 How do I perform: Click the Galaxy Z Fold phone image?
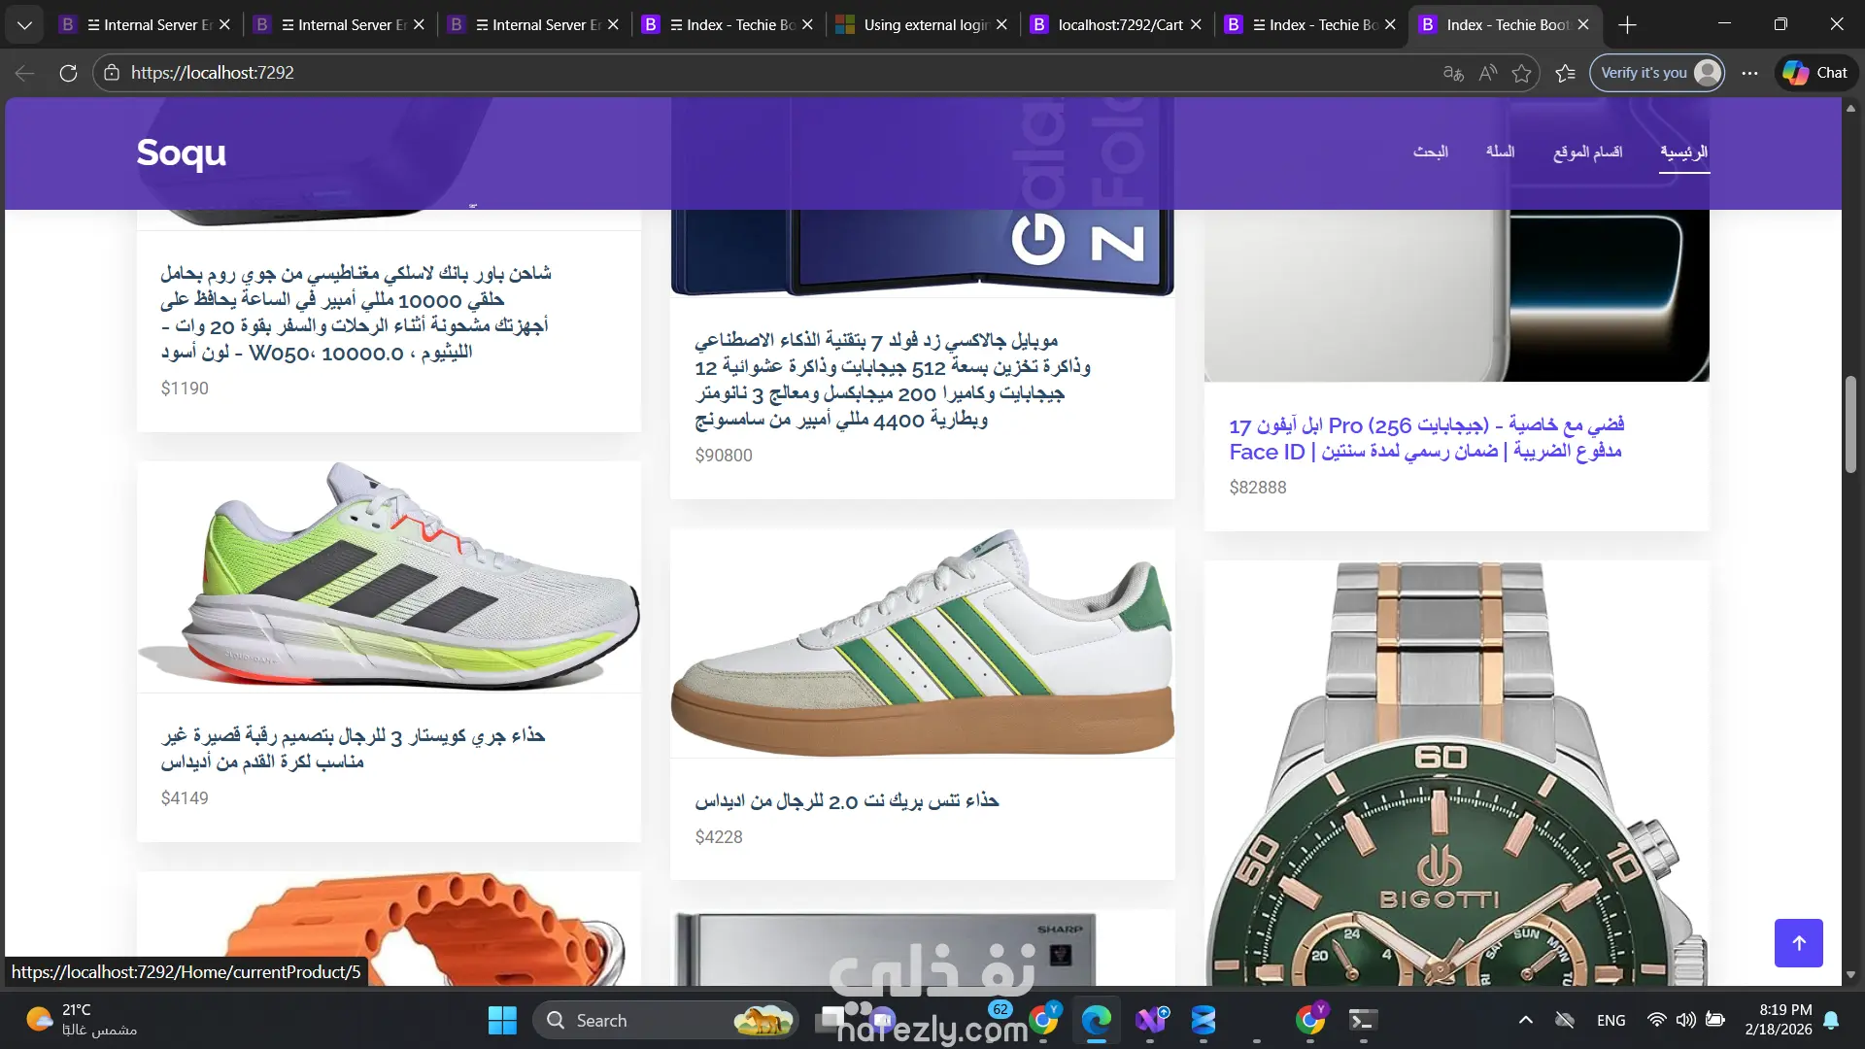[x=923, y=253]
